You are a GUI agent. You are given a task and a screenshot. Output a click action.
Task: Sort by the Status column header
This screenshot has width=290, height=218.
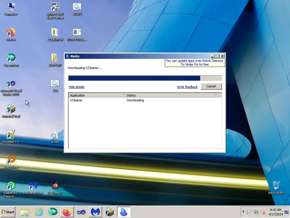(170, 95)
